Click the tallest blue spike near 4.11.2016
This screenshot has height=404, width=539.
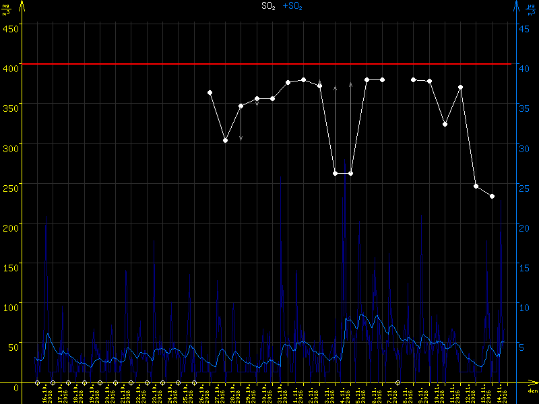click(346, 168)
